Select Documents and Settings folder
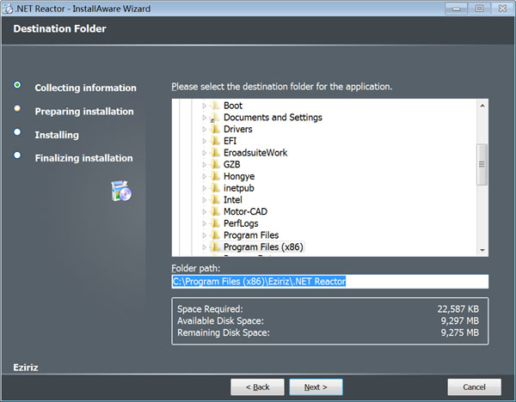This screenshot has height=402, width=516. 273,118
